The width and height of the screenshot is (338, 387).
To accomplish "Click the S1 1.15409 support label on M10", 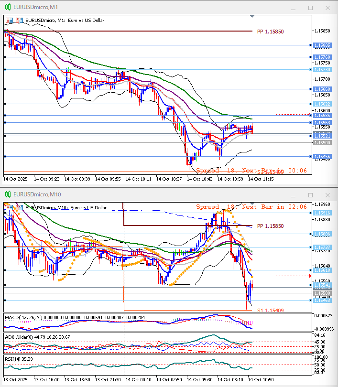I will (270, 311).
